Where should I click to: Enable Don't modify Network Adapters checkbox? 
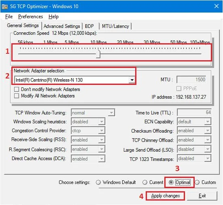(x=17, y=89)
